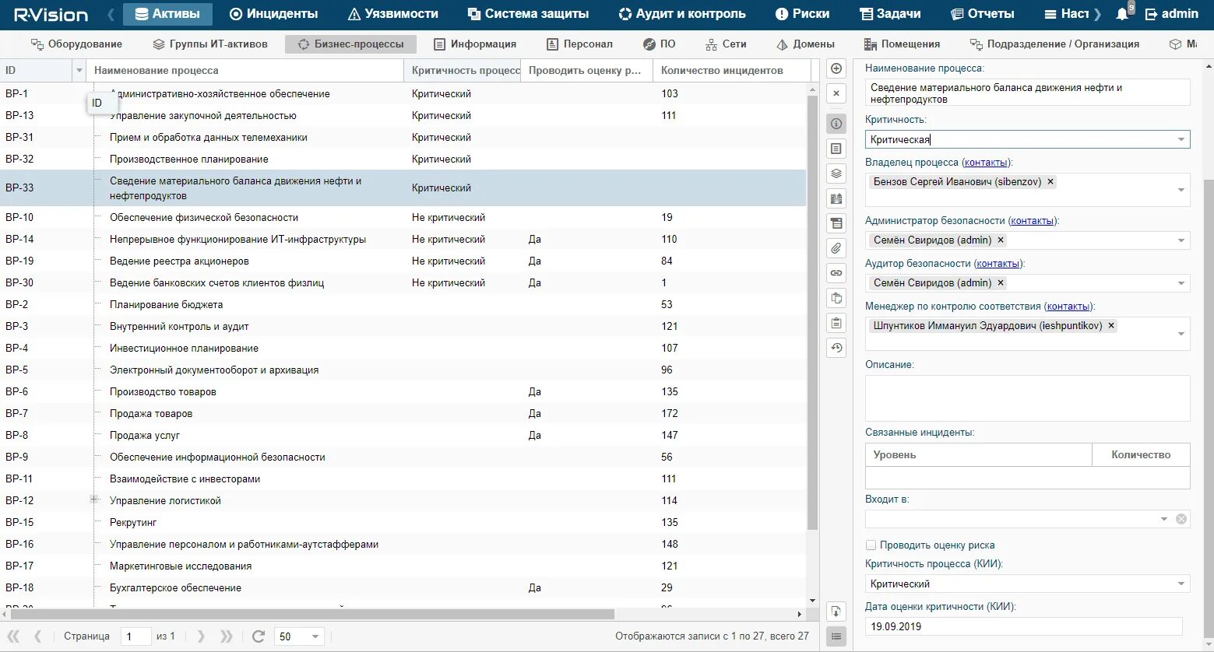This screenshot has width=1214, height=652.
Task: Open the copy documents icon in side toolbar
Action: (x=836, y=298)
